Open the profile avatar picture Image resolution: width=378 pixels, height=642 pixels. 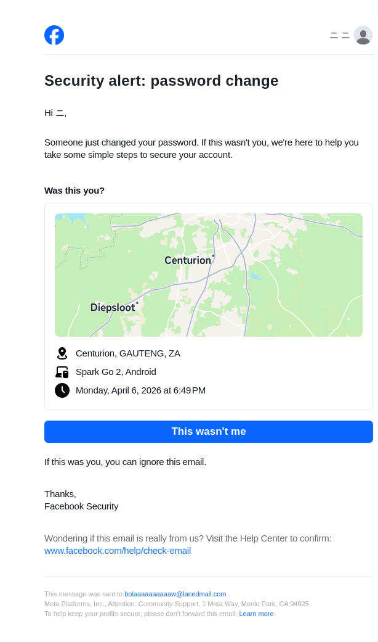(x=363, y=35)
